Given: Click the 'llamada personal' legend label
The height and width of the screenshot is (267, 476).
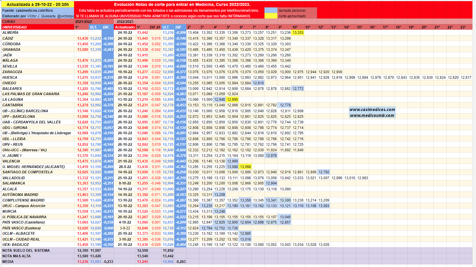Looking at the screenshot, I should click(292, 11).
